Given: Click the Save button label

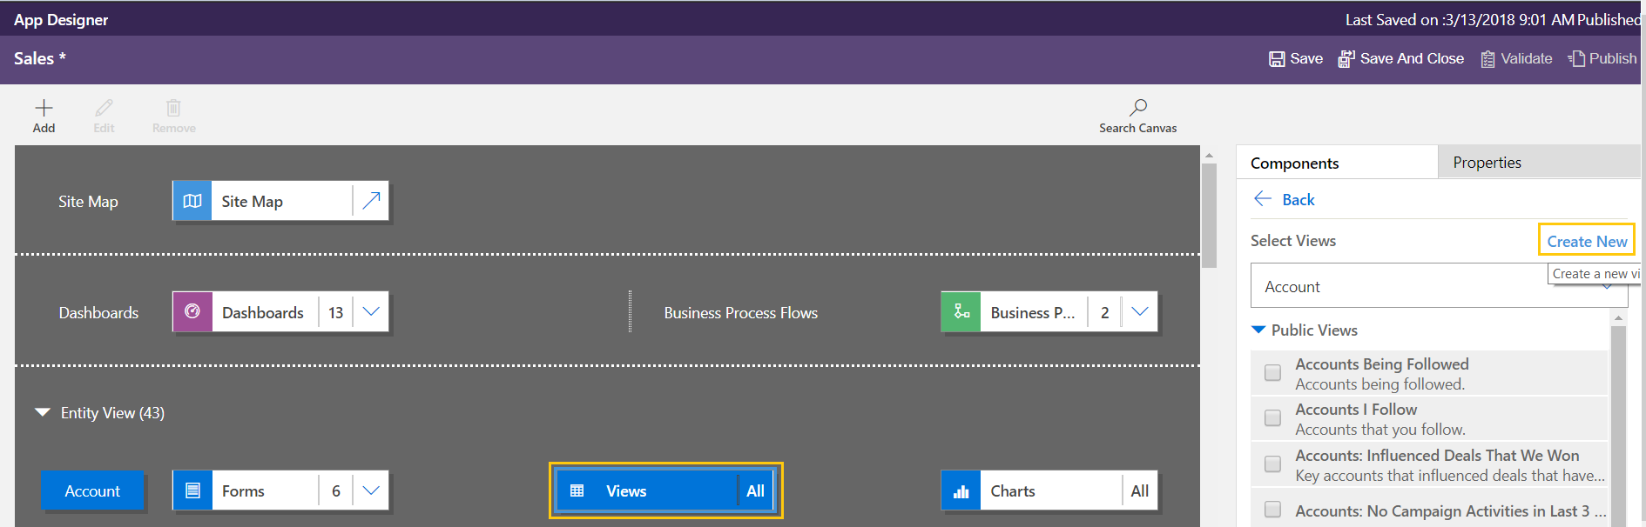Looking at the screenshot, I should point(1306,58).
